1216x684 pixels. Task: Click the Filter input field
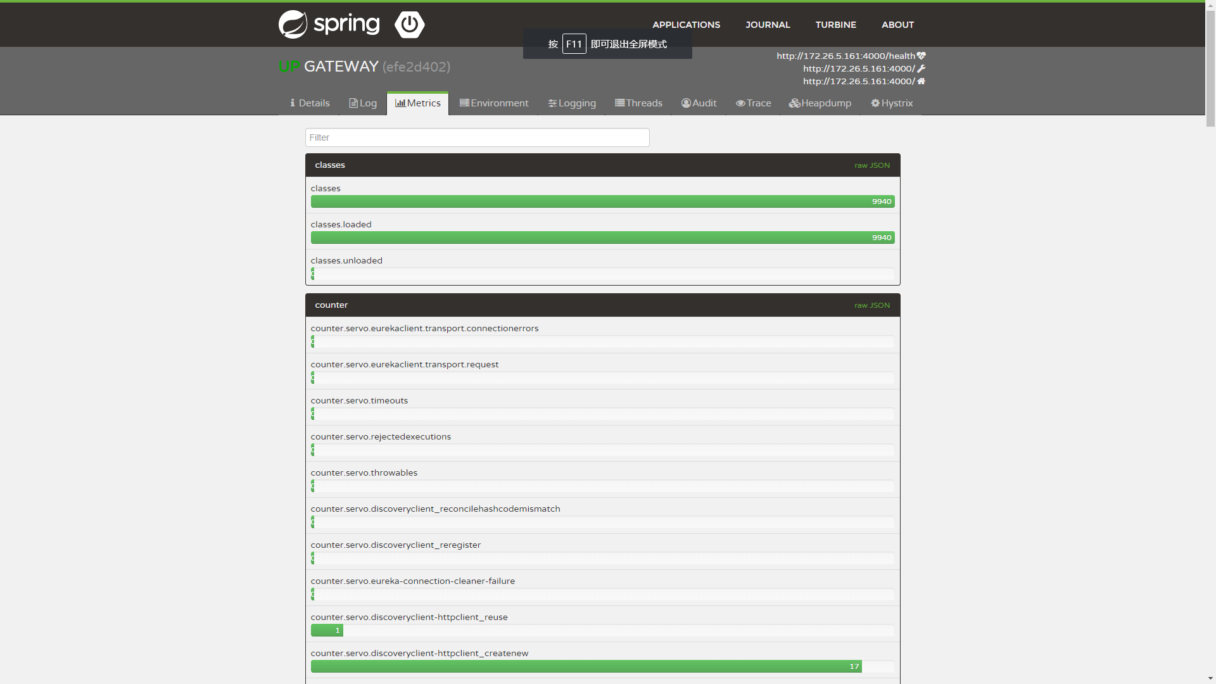click(x=477, y=137)
